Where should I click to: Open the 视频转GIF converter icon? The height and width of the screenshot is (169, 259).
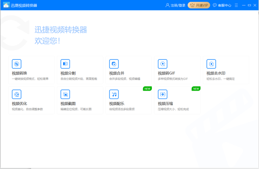click(x=162, y=64)
